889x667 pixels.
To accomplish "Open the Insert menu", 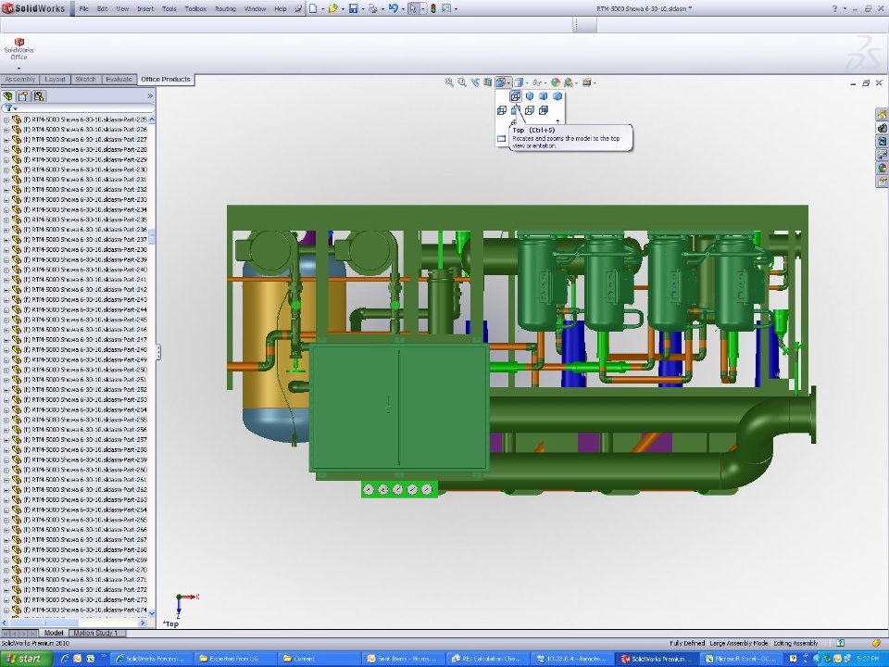I will pos(145,8).
